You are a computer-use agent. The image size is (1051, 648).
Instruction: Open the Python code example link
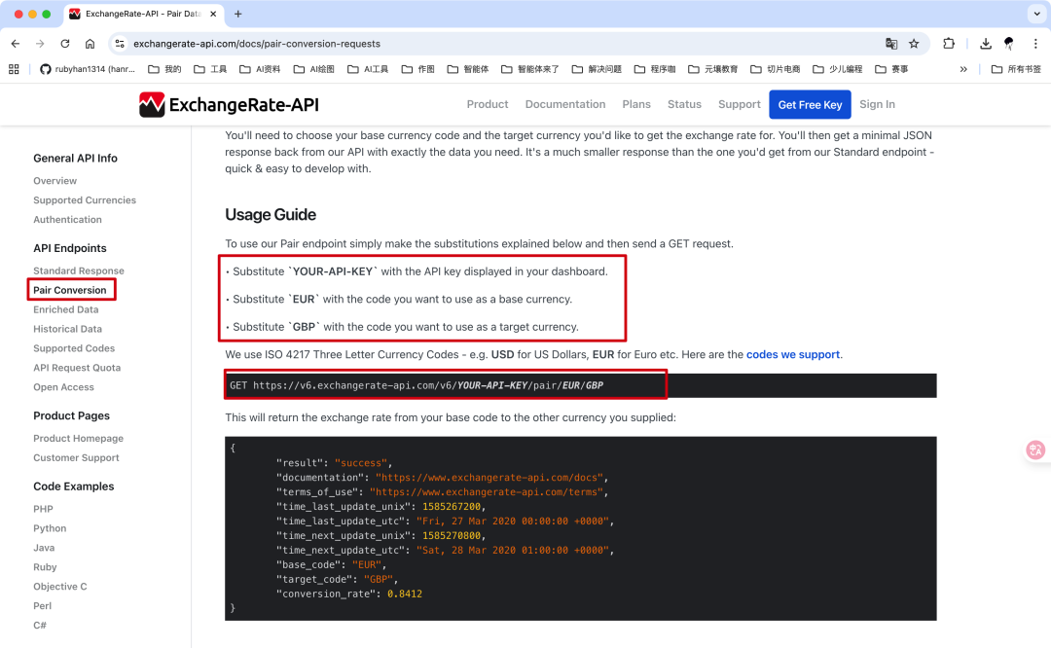[x=50, y=528]
